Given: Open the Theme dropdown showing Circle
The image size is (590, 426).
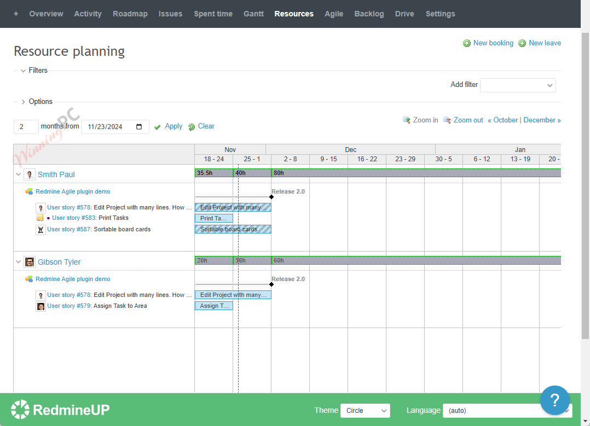Looking at the screenshot, I should pyautogui.click(x=365, y=410).
